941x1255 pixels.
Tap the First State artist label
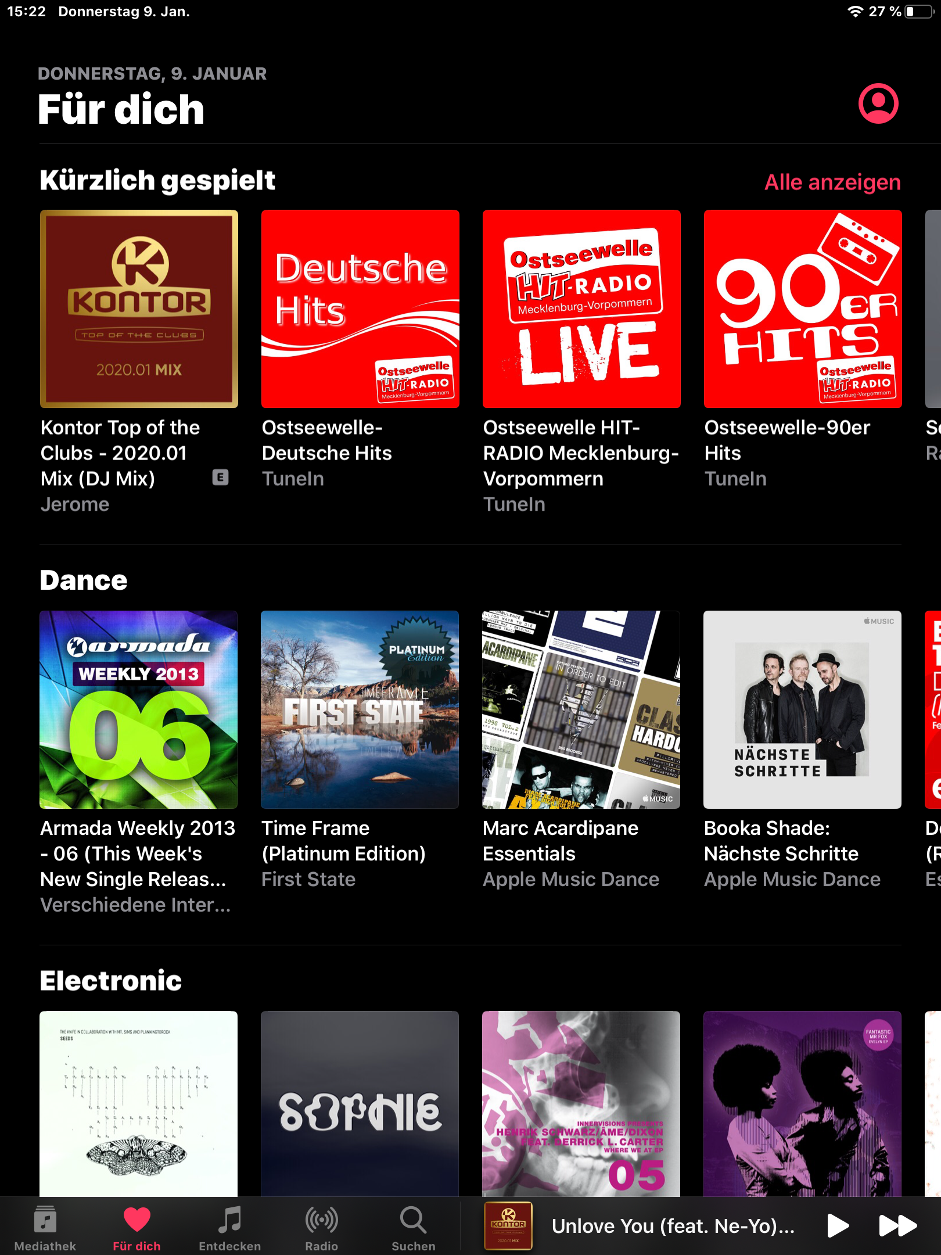(308, 879)
